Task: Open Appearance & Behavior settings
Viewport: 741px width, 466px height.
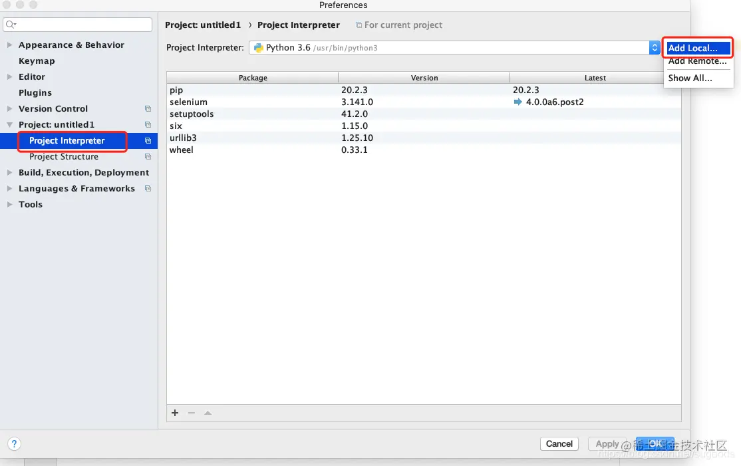Action: point(71,45)
